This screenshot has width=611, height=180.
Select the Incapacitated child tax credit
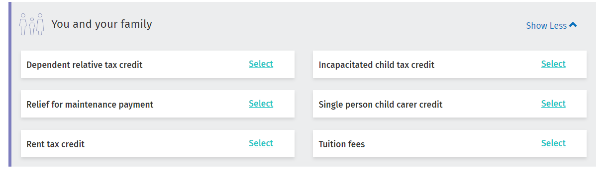click(553, 64)
